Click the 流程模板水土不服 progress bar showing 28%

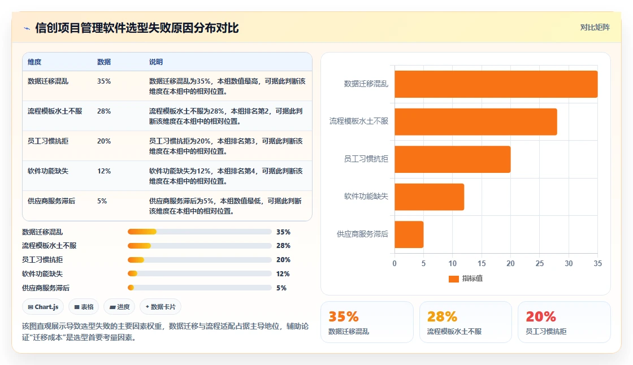coord(200,245)
